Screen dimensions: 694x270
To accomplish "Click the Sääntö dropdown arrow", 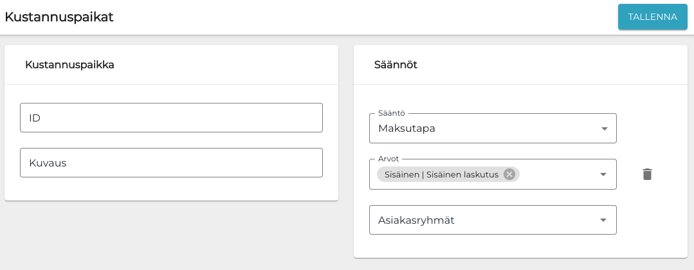I will [x=604, y=129].
